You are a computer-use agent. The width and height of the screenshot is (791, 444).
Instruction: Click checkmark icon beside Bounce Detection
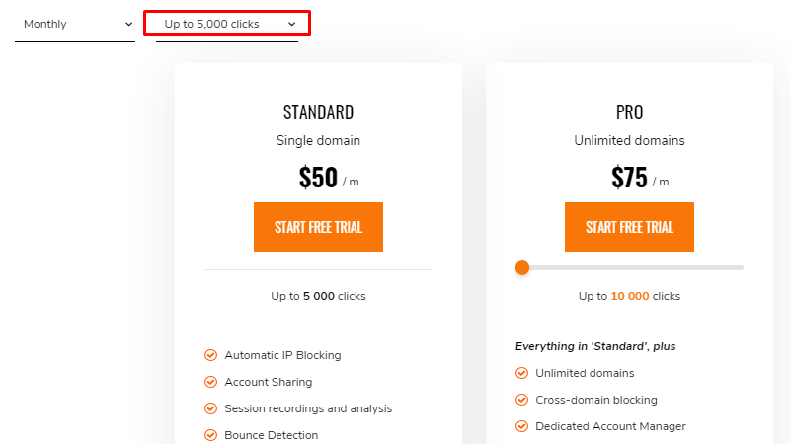click(x=210, y=435)
